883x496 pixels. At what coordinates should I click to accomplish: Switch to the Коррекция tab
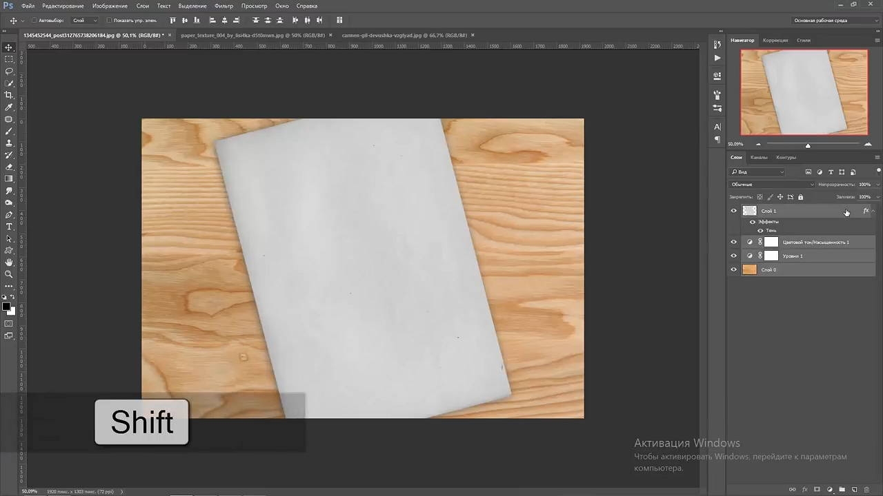click(x=775, y=40)
